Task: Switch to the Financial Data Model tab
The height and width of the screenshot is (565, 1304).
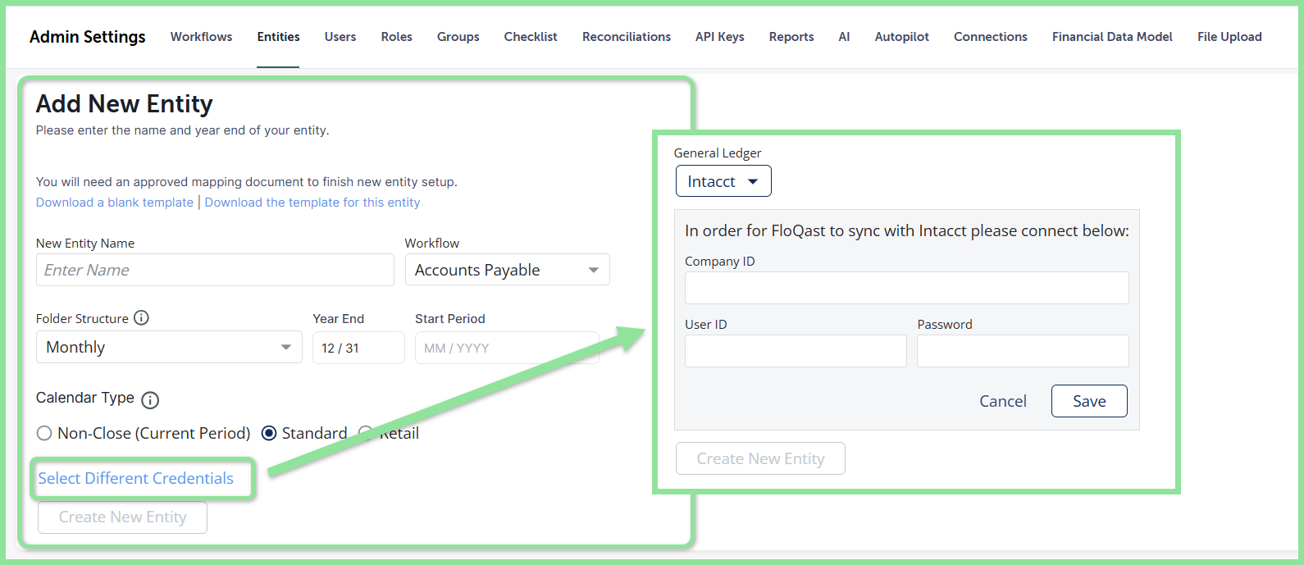Action: pos(1112,37)
